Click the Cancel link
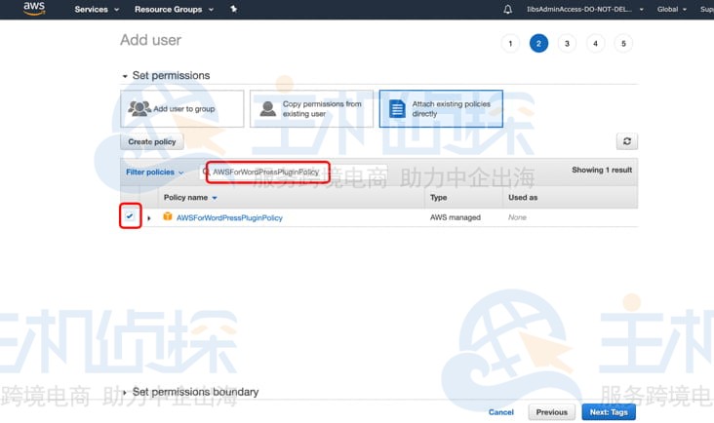 coord(501,412)
